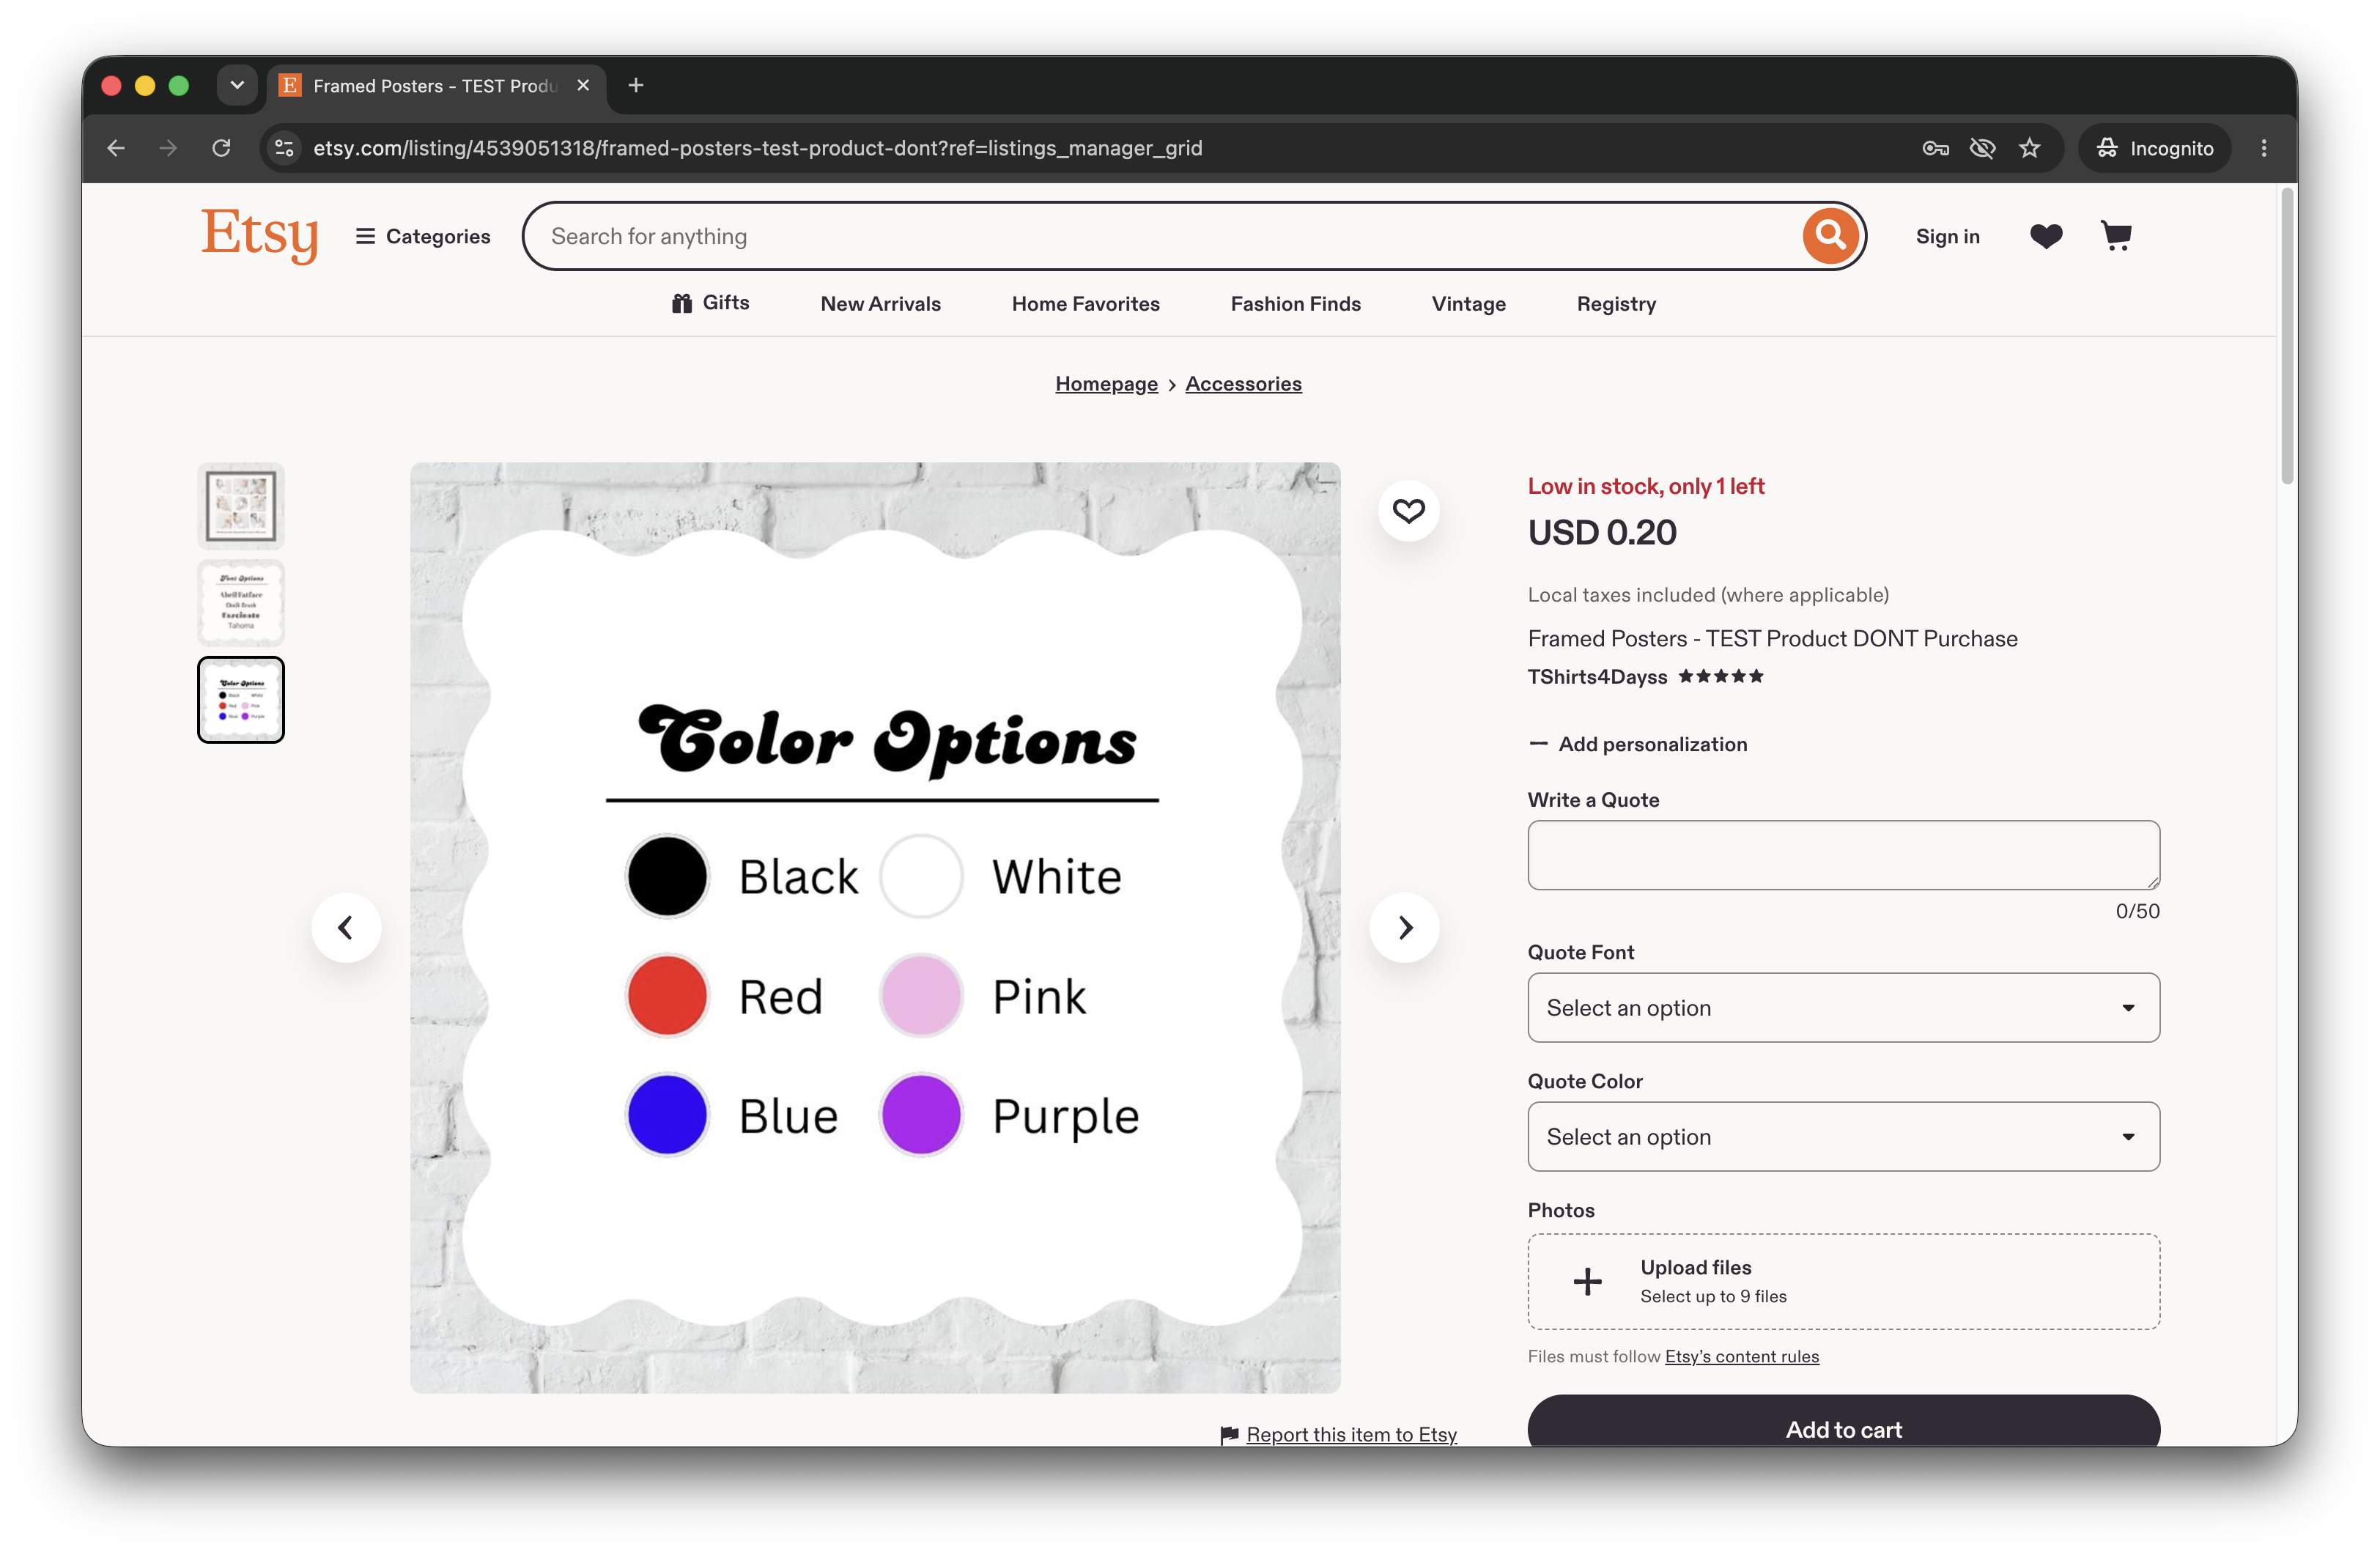
Task: Bookmark page with star icon
Action: tap(2029, 148)
